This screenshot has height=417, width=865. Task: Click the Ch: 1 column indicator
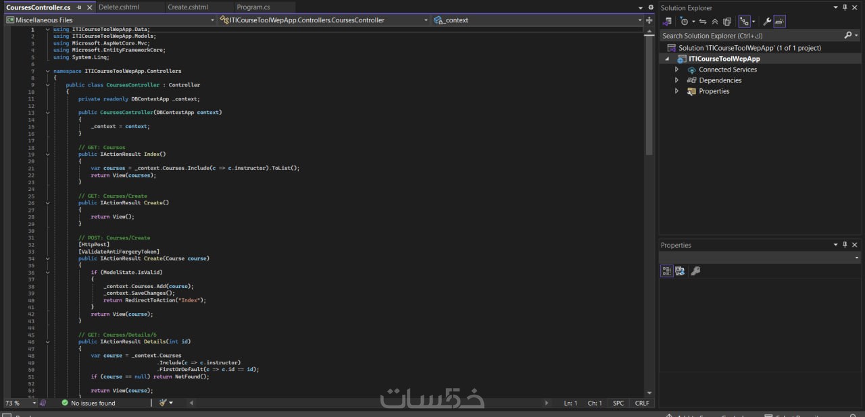click(x=595, y=403)
